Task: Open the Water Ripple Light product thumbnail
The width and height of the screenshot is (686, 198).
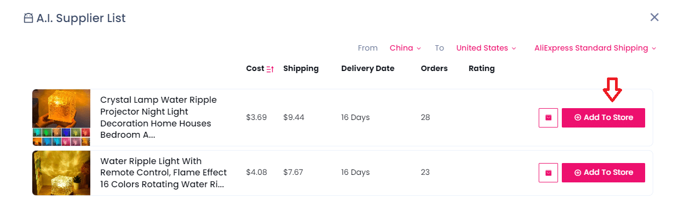Action: coord(61,173)
